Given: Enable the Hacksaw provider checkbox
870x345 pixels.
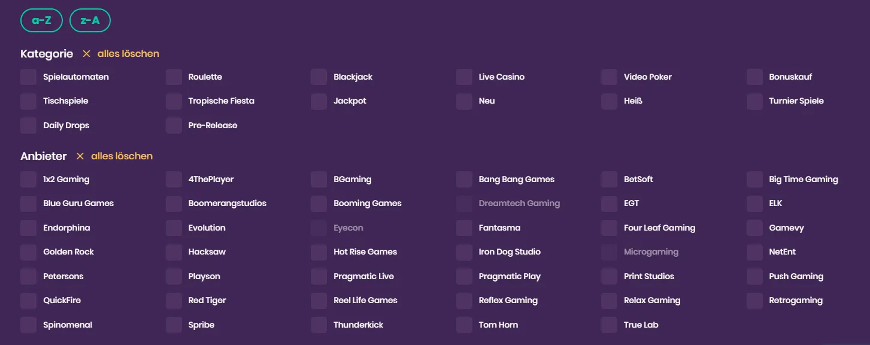Looking at the screenshot, I should pos(174,252).
